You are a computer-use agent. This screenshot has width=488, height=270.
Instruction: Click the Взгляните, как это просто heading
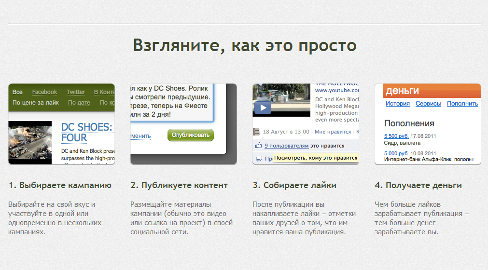click(245, 46)
